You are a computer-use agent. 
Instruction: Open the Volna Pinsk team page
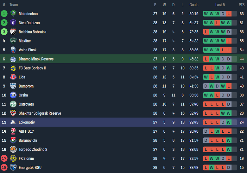pyautogui.click(x=28, y=50)
